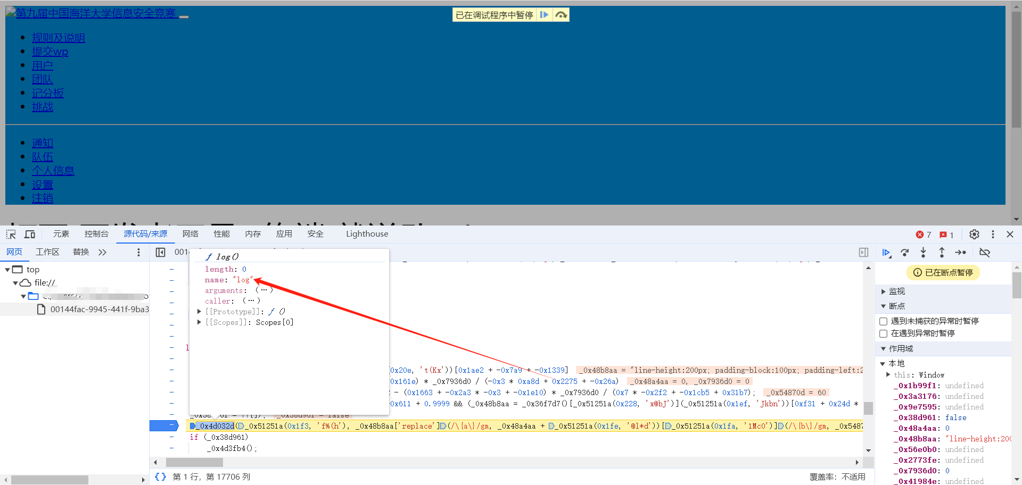1022x485 pixels.
Task: Open the Network (网络) tab
Action: pos(190,234)
